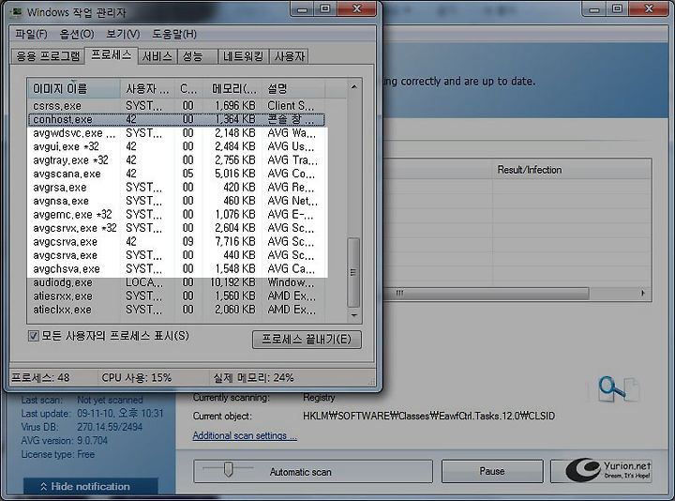Adjust the Automatic scan priority slider
675x501 pixels.
(229, 469)
